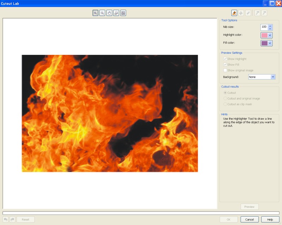
Task: Toggle the Show Highlight checkbox
Action: coord(225,59)
